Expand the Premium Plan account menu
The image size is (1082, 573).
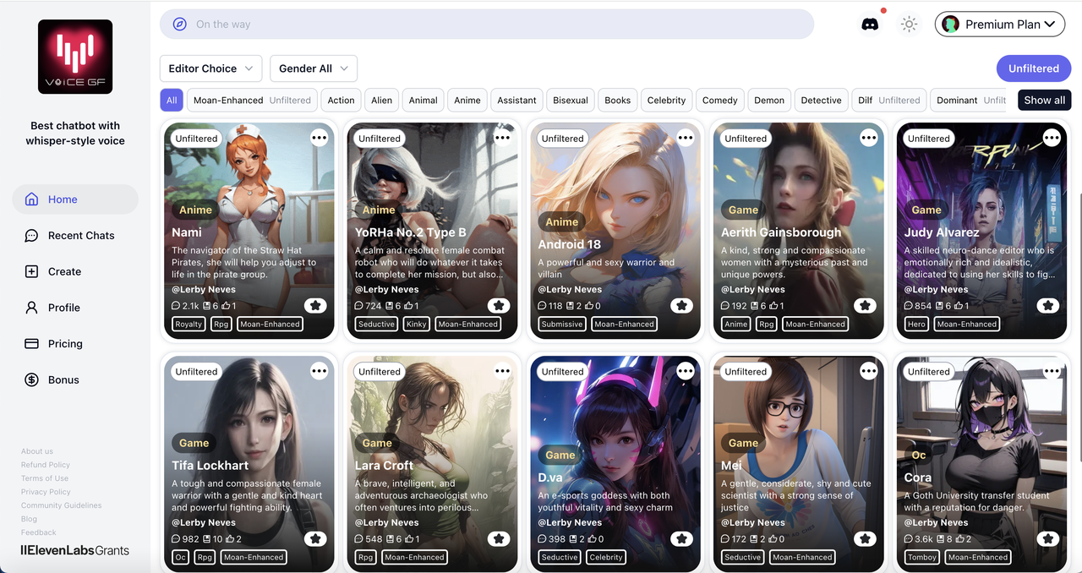pos(999,25)
